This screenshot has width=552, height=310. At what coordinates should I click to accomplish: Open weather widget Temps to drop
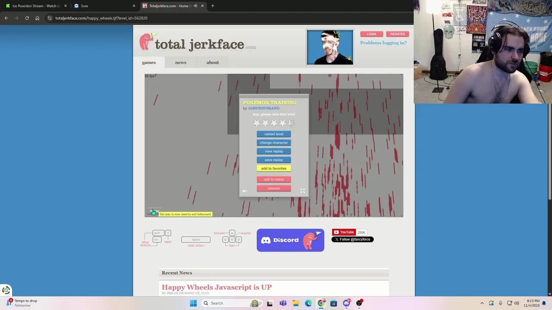coord(22,303)
